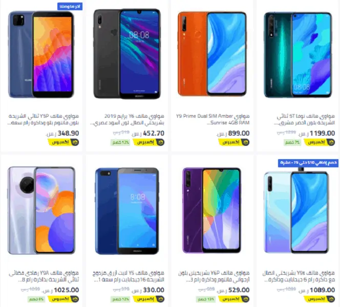The image size is (340, 307).
Task: Open the silver Huawei Y9A phone image
Action: tap(41, 210)
